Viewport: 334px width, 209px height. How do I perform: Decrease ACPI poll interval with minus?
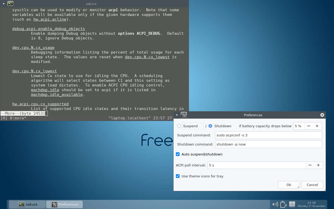click(310, 165)
